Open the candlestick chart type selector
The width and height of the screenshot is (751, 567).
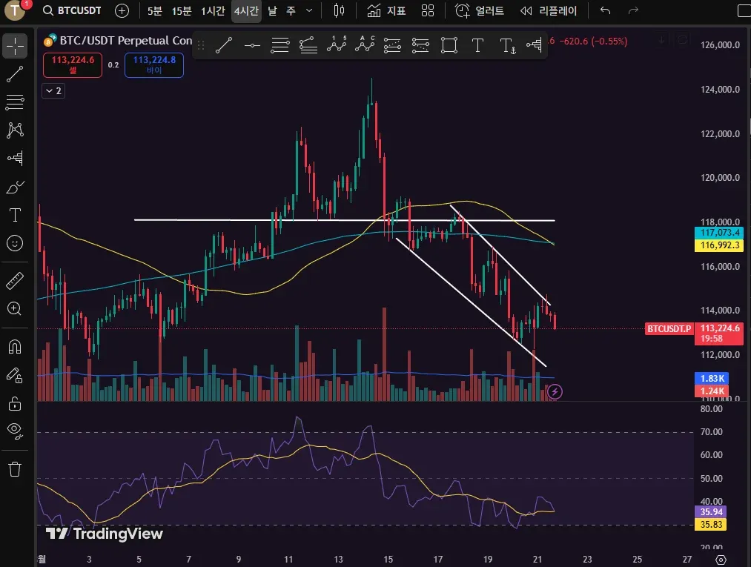point(339,10)
